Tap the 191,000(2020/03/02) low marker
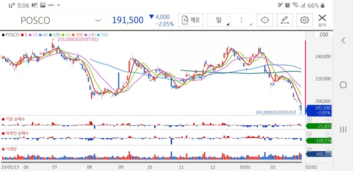Screen dimensions: 353x171 276,112
